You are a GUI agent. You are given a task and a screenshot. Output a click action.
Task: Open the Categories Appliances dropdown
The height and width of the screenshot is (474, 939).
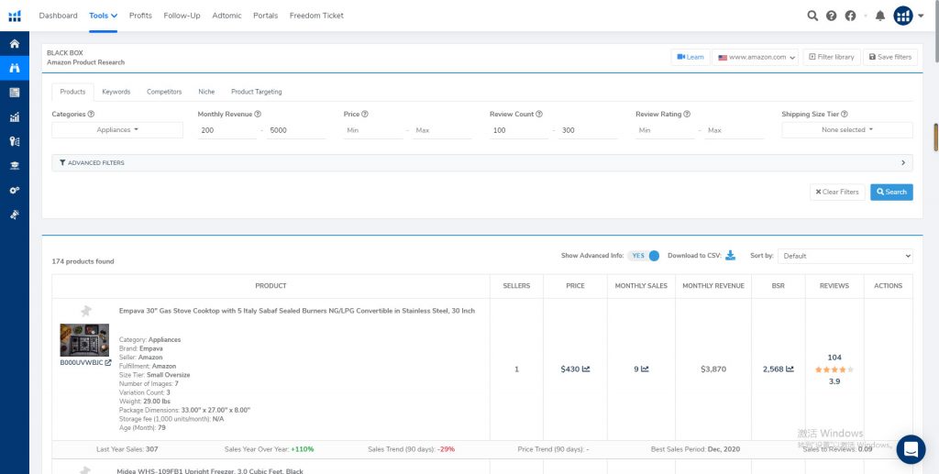[x=117, y=130]
